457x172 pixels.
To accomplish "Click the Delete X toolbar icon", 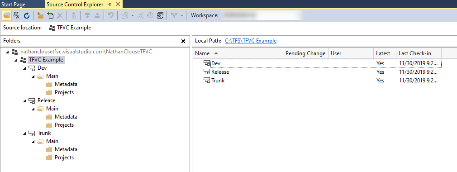I will click(60, 15).
